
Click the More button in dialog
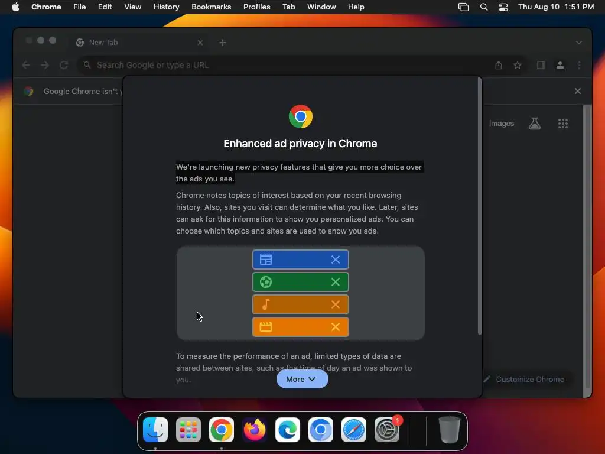(302, 379)
